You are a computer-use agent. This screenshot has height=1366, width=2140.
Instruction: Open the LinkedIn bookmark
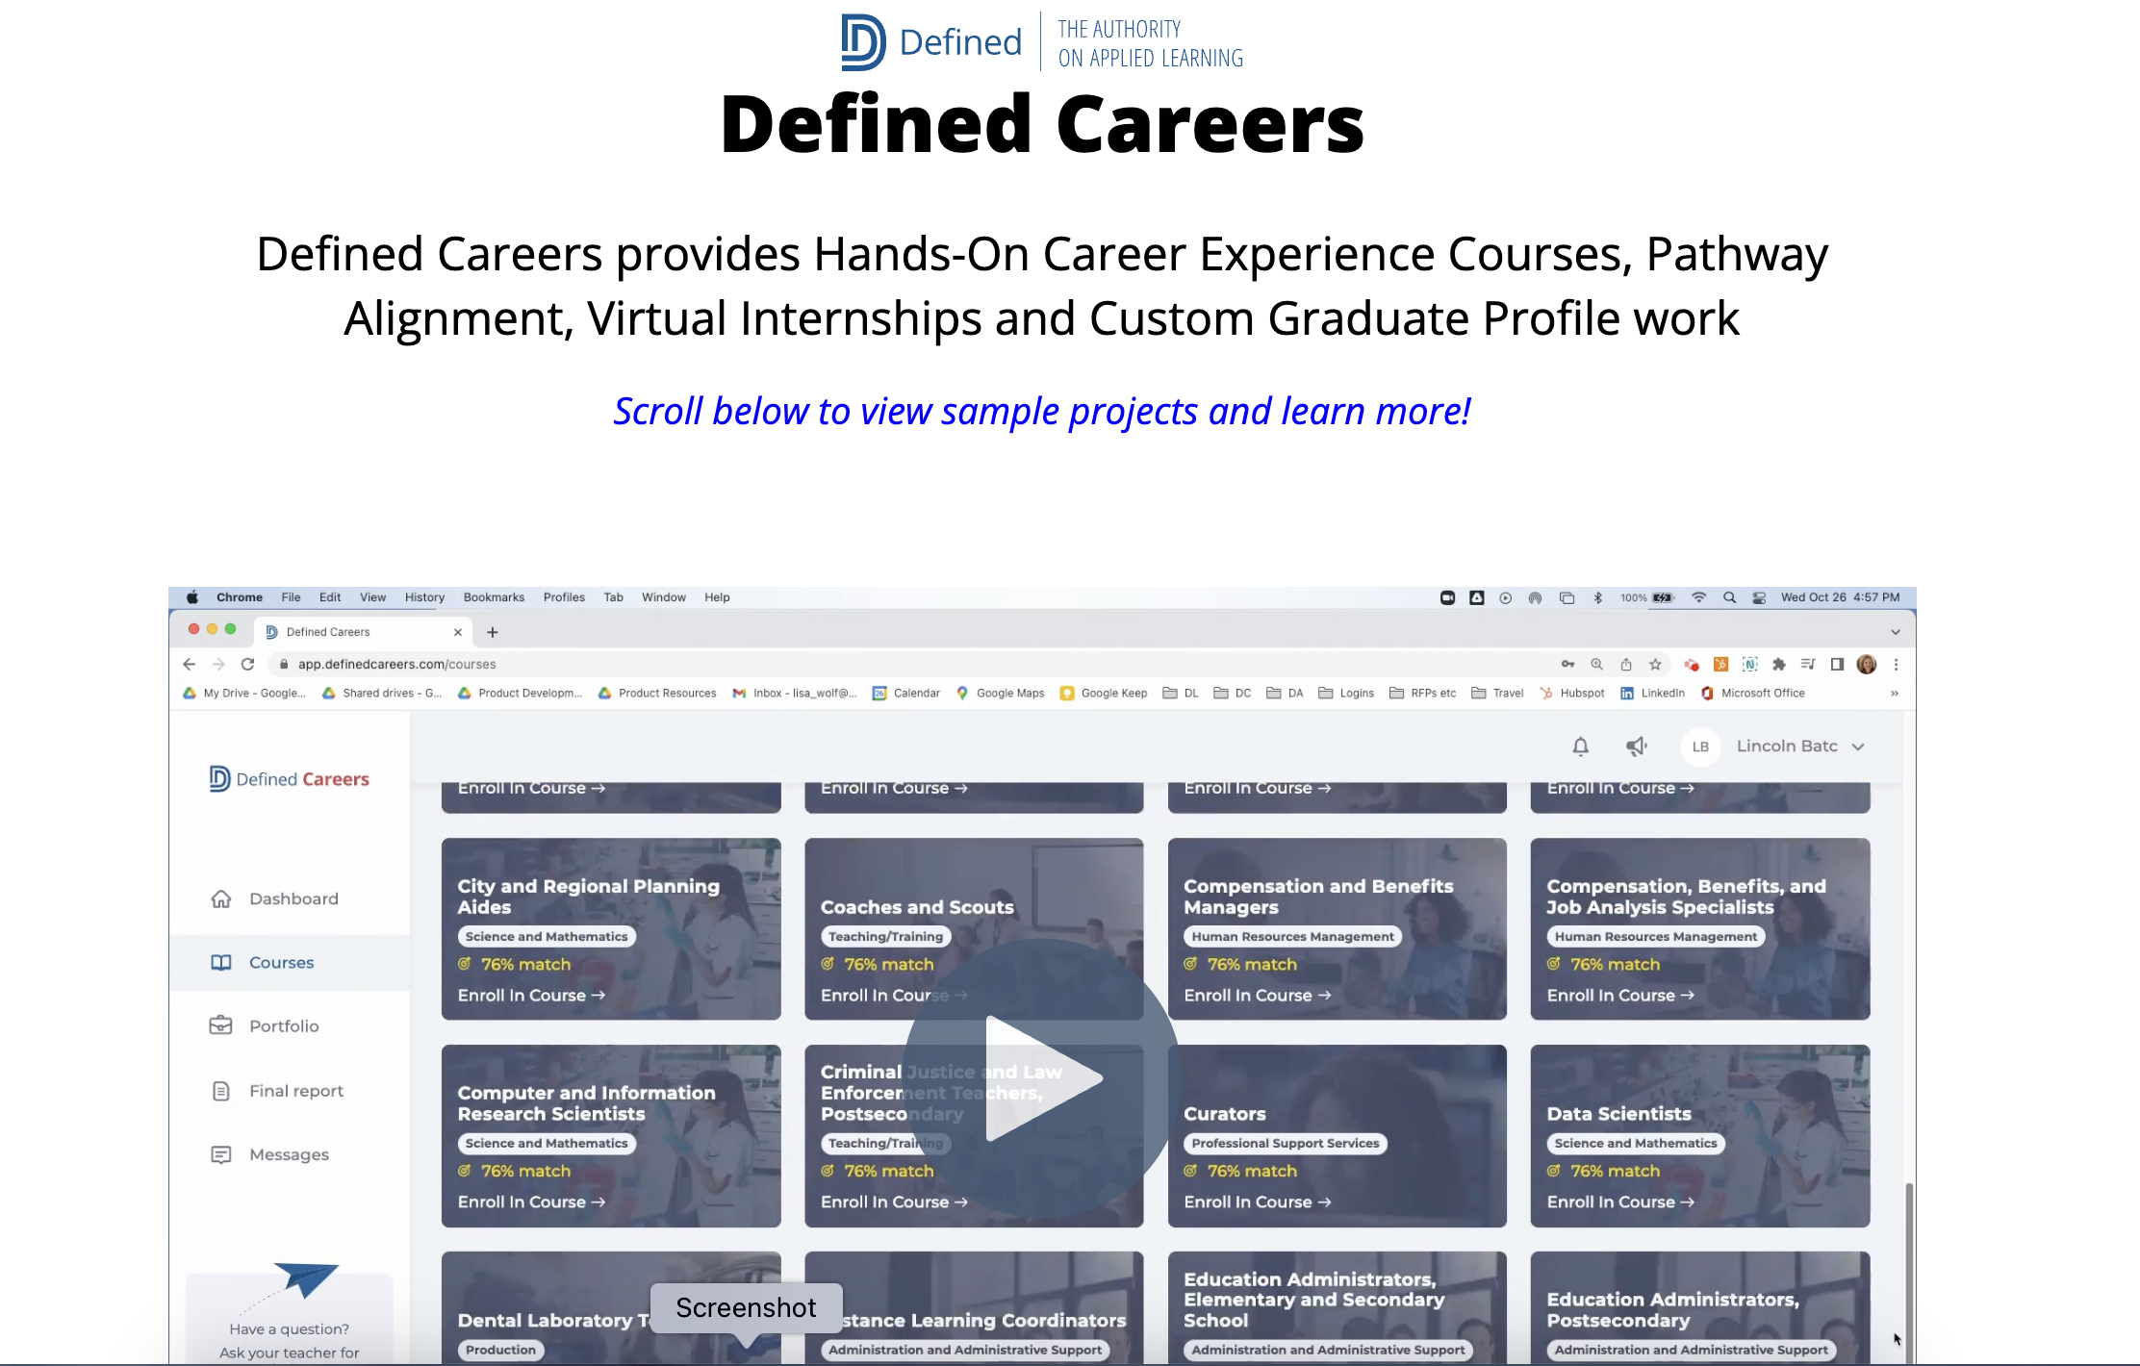[1653, 693]
